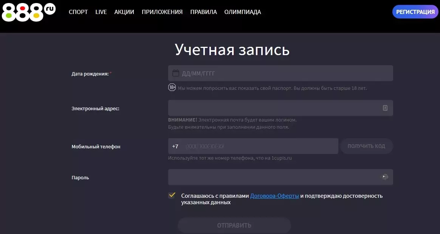Focus the Мобильный телефон number field

[x=253, y=146]
